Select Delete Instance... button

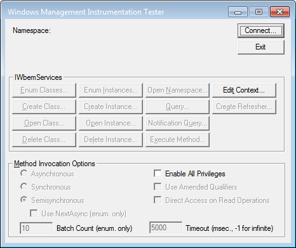[111, 140]
